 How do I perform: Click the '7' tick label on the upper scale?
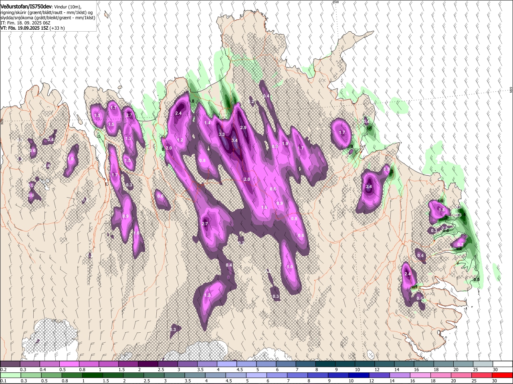[297, 370]
